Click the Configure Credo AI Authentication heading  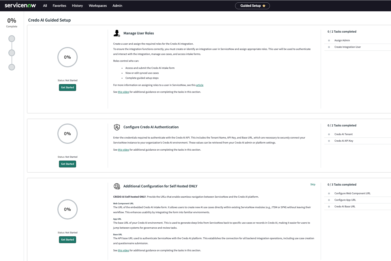click(x=151, y=127)
